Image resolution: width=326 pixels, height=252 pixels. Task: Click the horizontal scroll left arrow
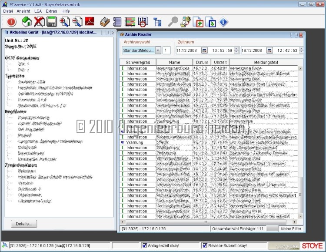123,222
